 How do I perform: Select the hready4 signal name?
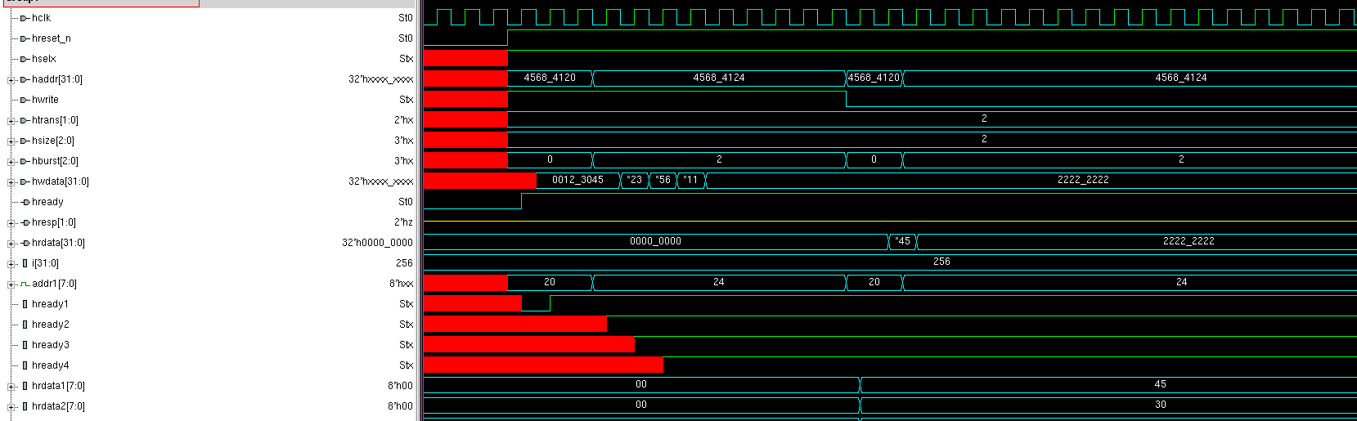[50, 365]
